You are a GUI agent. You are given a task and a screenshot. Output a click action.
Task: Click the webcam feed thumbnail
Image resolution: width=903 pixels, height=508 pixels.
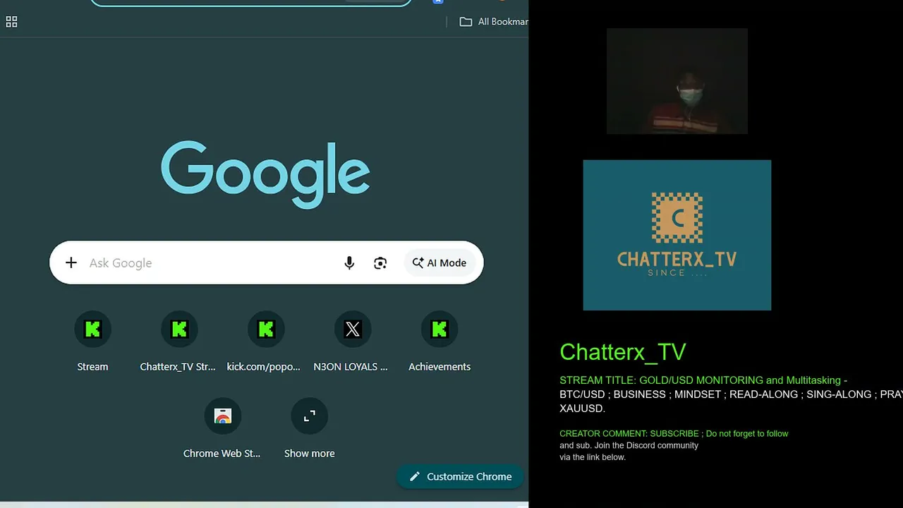pyautogui.click(x=677, y=81)
